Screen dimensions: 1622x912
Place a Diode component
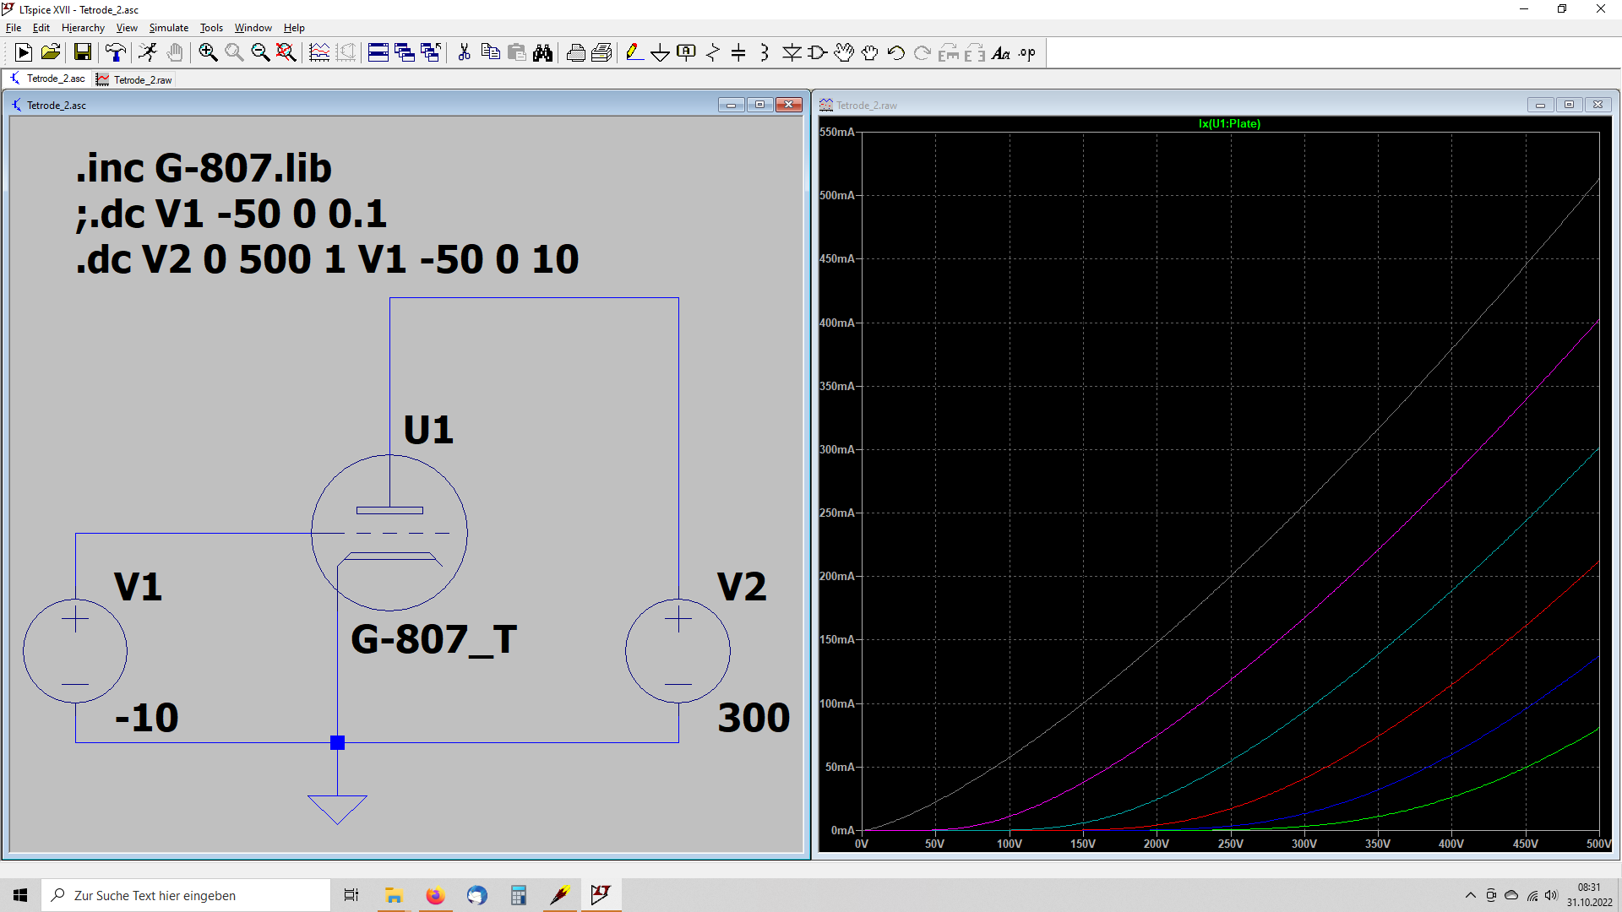(x=792, y=53)
